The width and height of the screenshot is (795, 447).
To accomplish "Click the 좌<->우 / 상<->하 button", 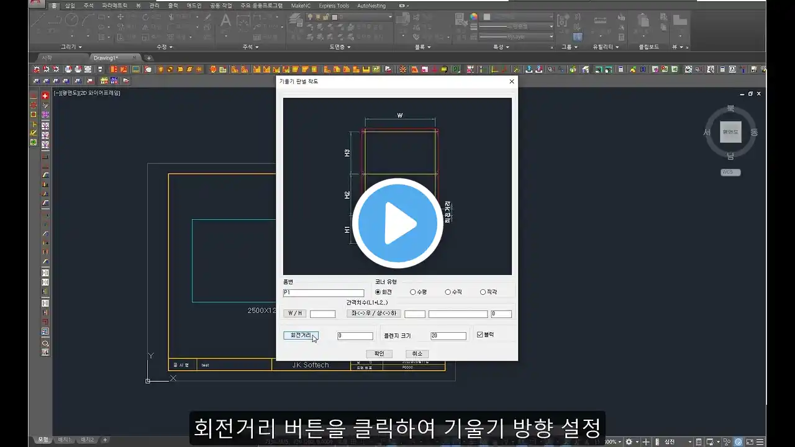I will 373,314.
